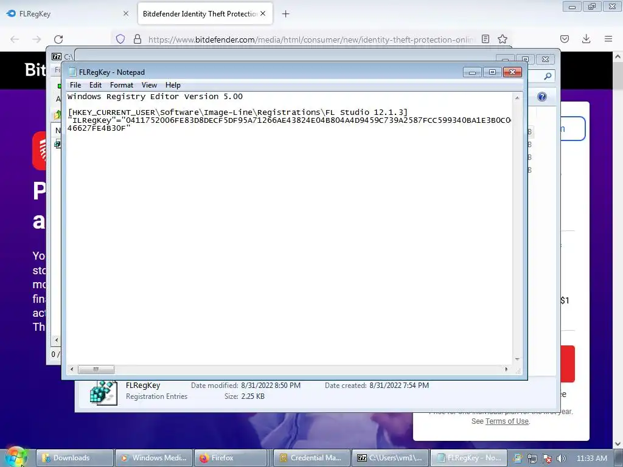Click the taskbar clock 11:33 AM
This screenshot has height=467, width=623.
click(x=591, y=458)
